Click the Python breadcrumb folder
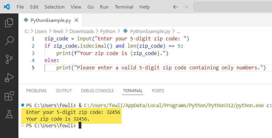The width and height of the screenshot is (272, 138). coord(108,31)
